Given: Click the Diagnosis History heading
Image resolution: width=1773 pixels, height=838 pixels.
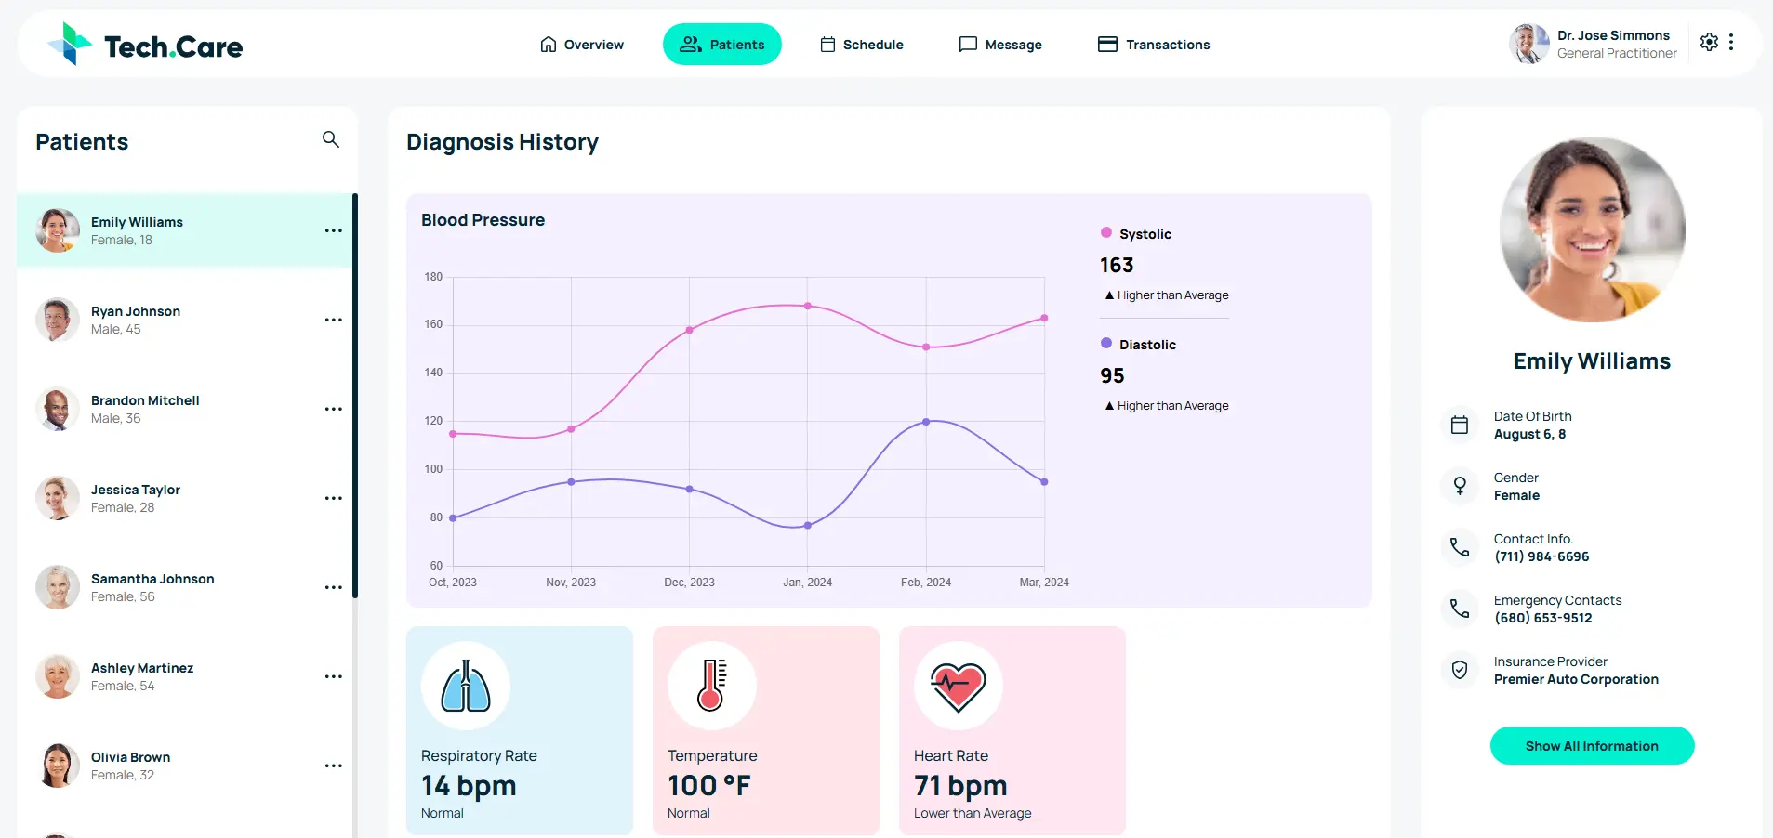Looking at the screenshot, I should (x=502, y=142).
